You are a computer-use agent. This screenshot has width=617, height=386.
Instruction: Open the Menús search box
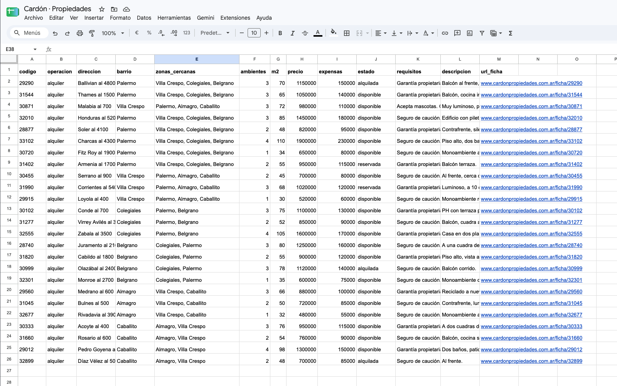29,33
